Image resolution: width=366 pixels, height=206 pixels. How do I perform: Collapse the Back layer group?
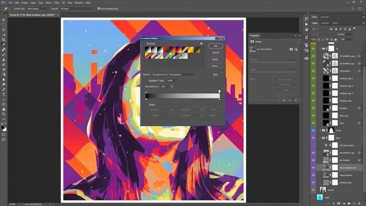[320, 138]
